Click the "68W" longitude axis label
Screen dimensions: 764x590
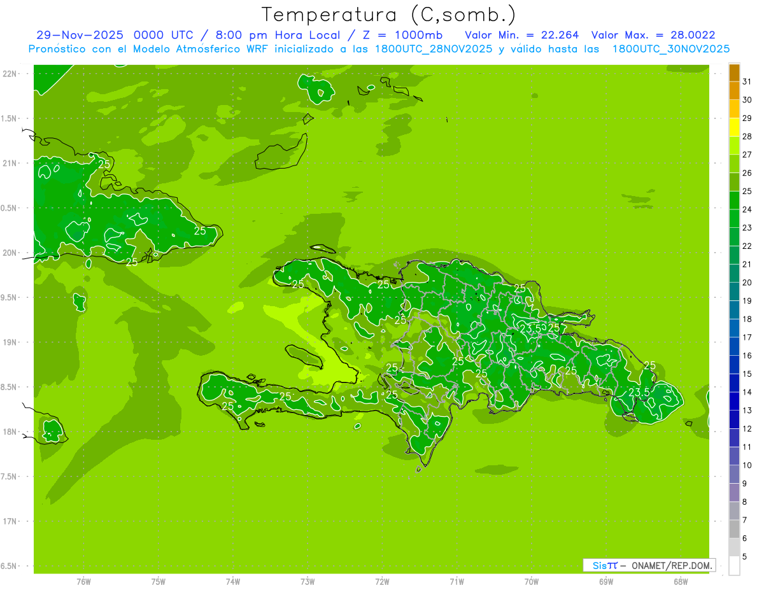[x=681, y=581]
